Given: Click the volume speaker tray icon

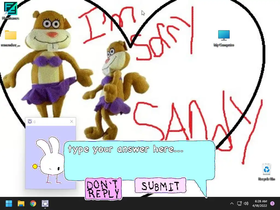Looking at the screenshot, I should point(246,203).
